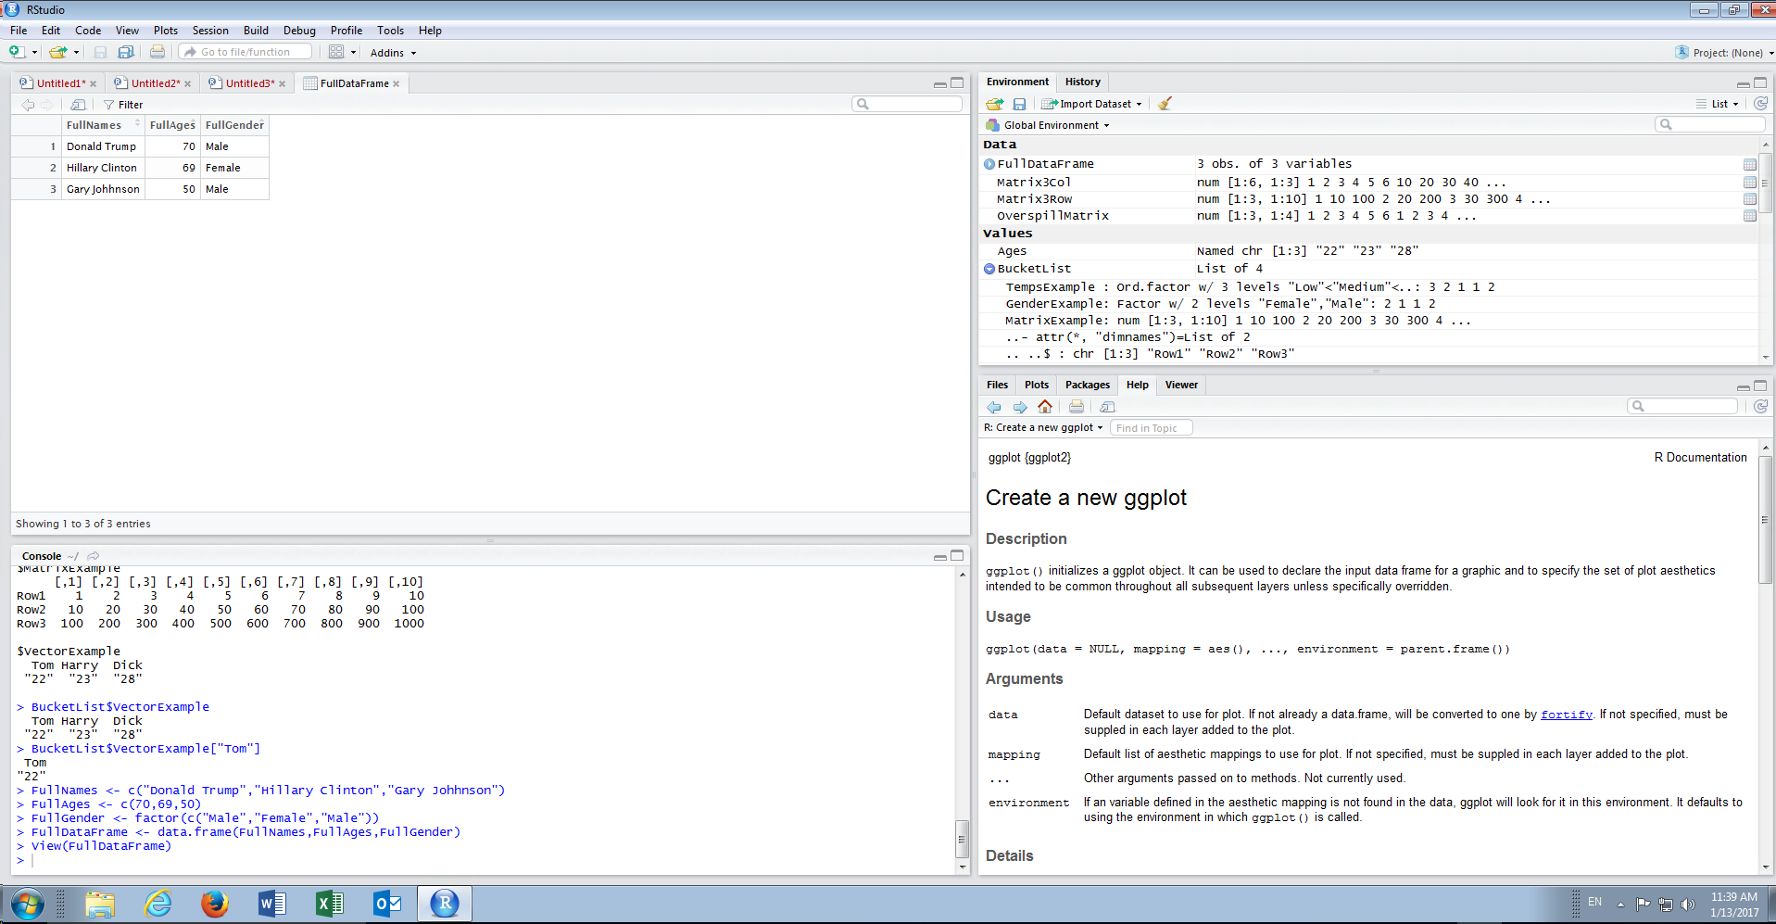The image size is (1776, 924).
Task: Select the Donald Trump cell
Action: tap(103, 146)
